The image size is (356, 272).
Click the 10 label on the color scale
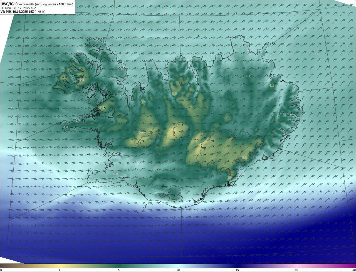[x=178, y=270]
